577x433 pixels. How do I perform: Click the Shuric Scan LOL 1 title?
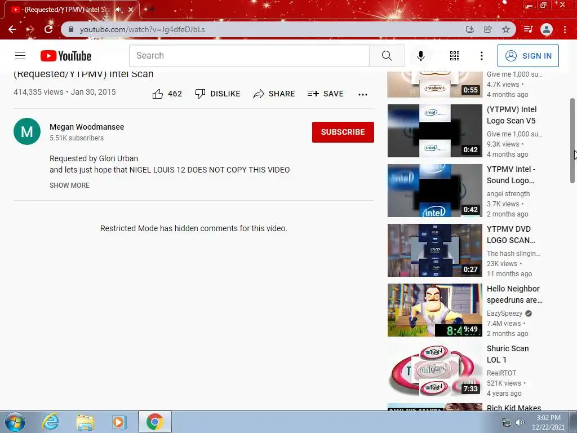(508, 354)
